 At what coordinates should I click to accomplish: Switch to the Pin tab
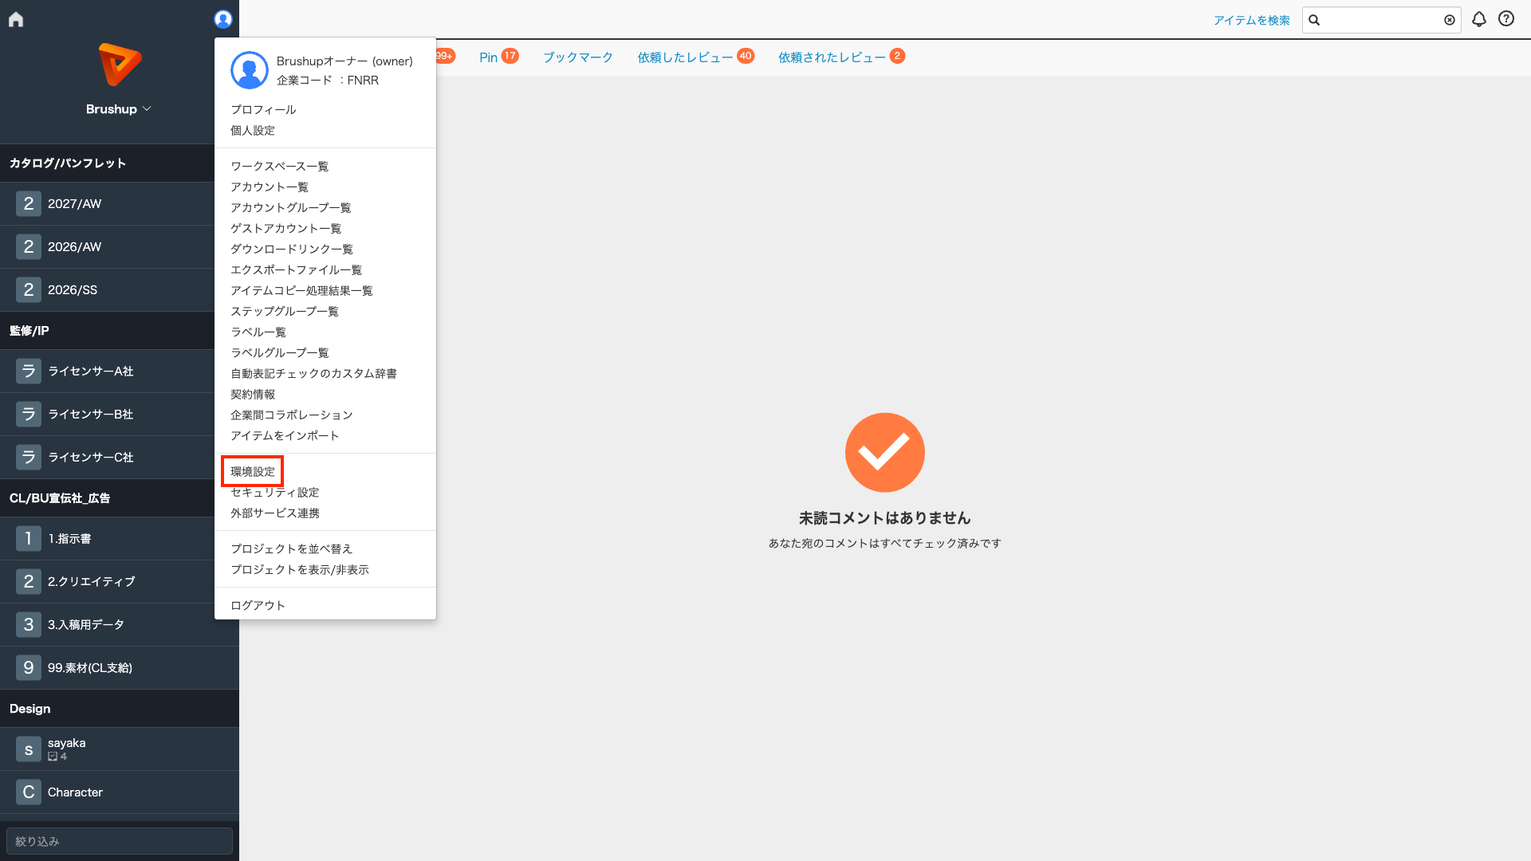498,57
